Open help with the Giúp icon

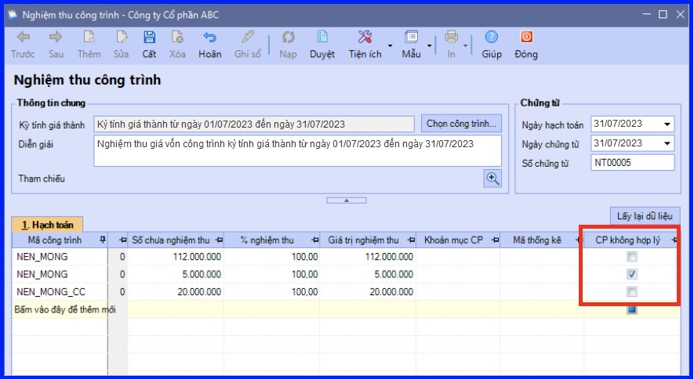[491, 37]
